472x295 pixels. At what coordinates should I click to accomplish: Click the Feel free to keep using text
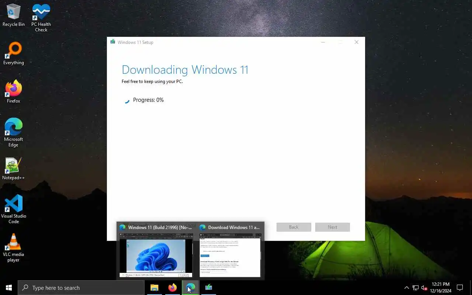[x=152, y=81]
